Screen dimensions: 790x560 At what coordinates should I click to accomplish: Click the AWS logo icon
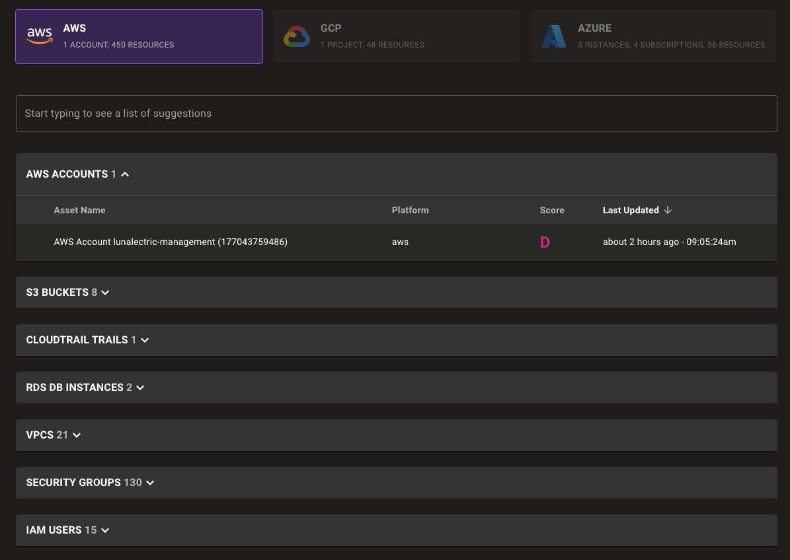pyautogui.click(x=40, y=36)
